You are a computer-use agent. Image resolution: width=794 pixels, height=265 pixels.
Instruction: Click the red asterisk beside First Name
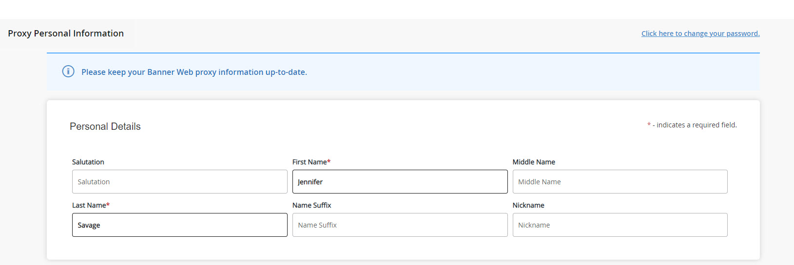click(329, 161)
